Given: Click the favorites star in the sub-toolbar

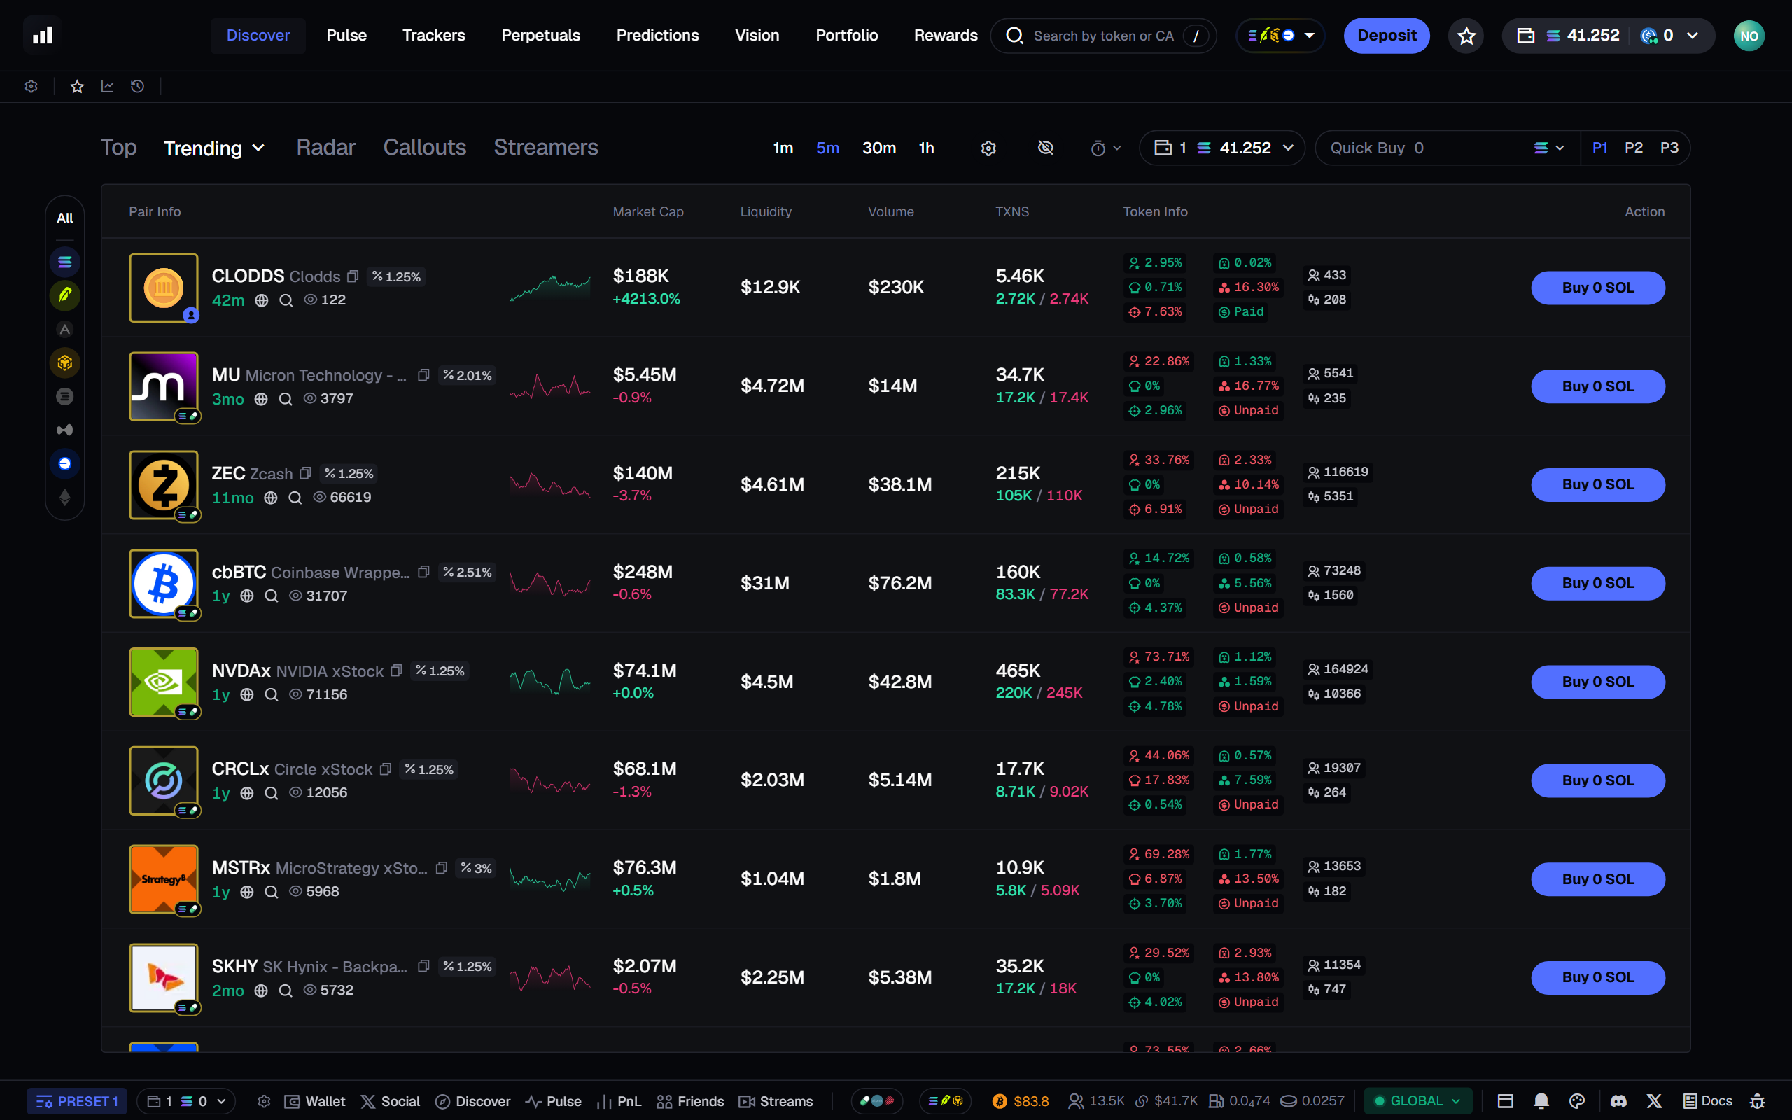Looking at the screenshot, I should click(77, 87).
